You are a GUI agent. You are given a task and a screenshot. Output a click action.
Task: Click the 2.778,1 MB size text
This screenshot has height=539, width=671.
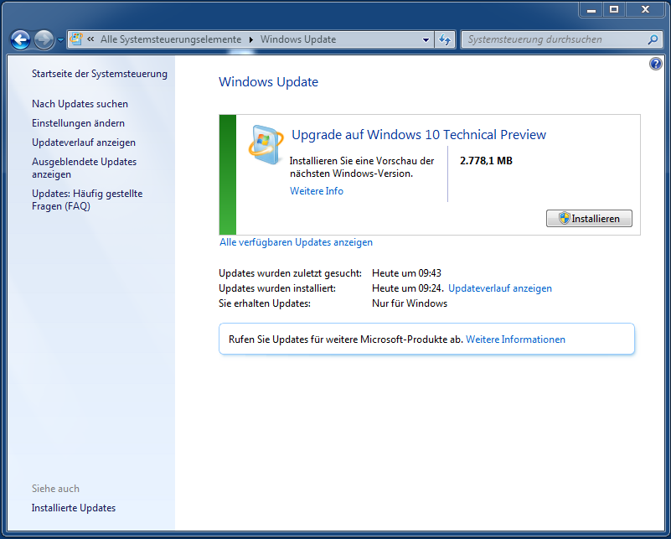486,161
